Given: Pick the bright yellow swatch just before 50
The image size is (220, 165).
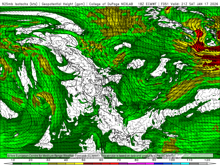Looking at the screenshot, I should click(79, 164).
